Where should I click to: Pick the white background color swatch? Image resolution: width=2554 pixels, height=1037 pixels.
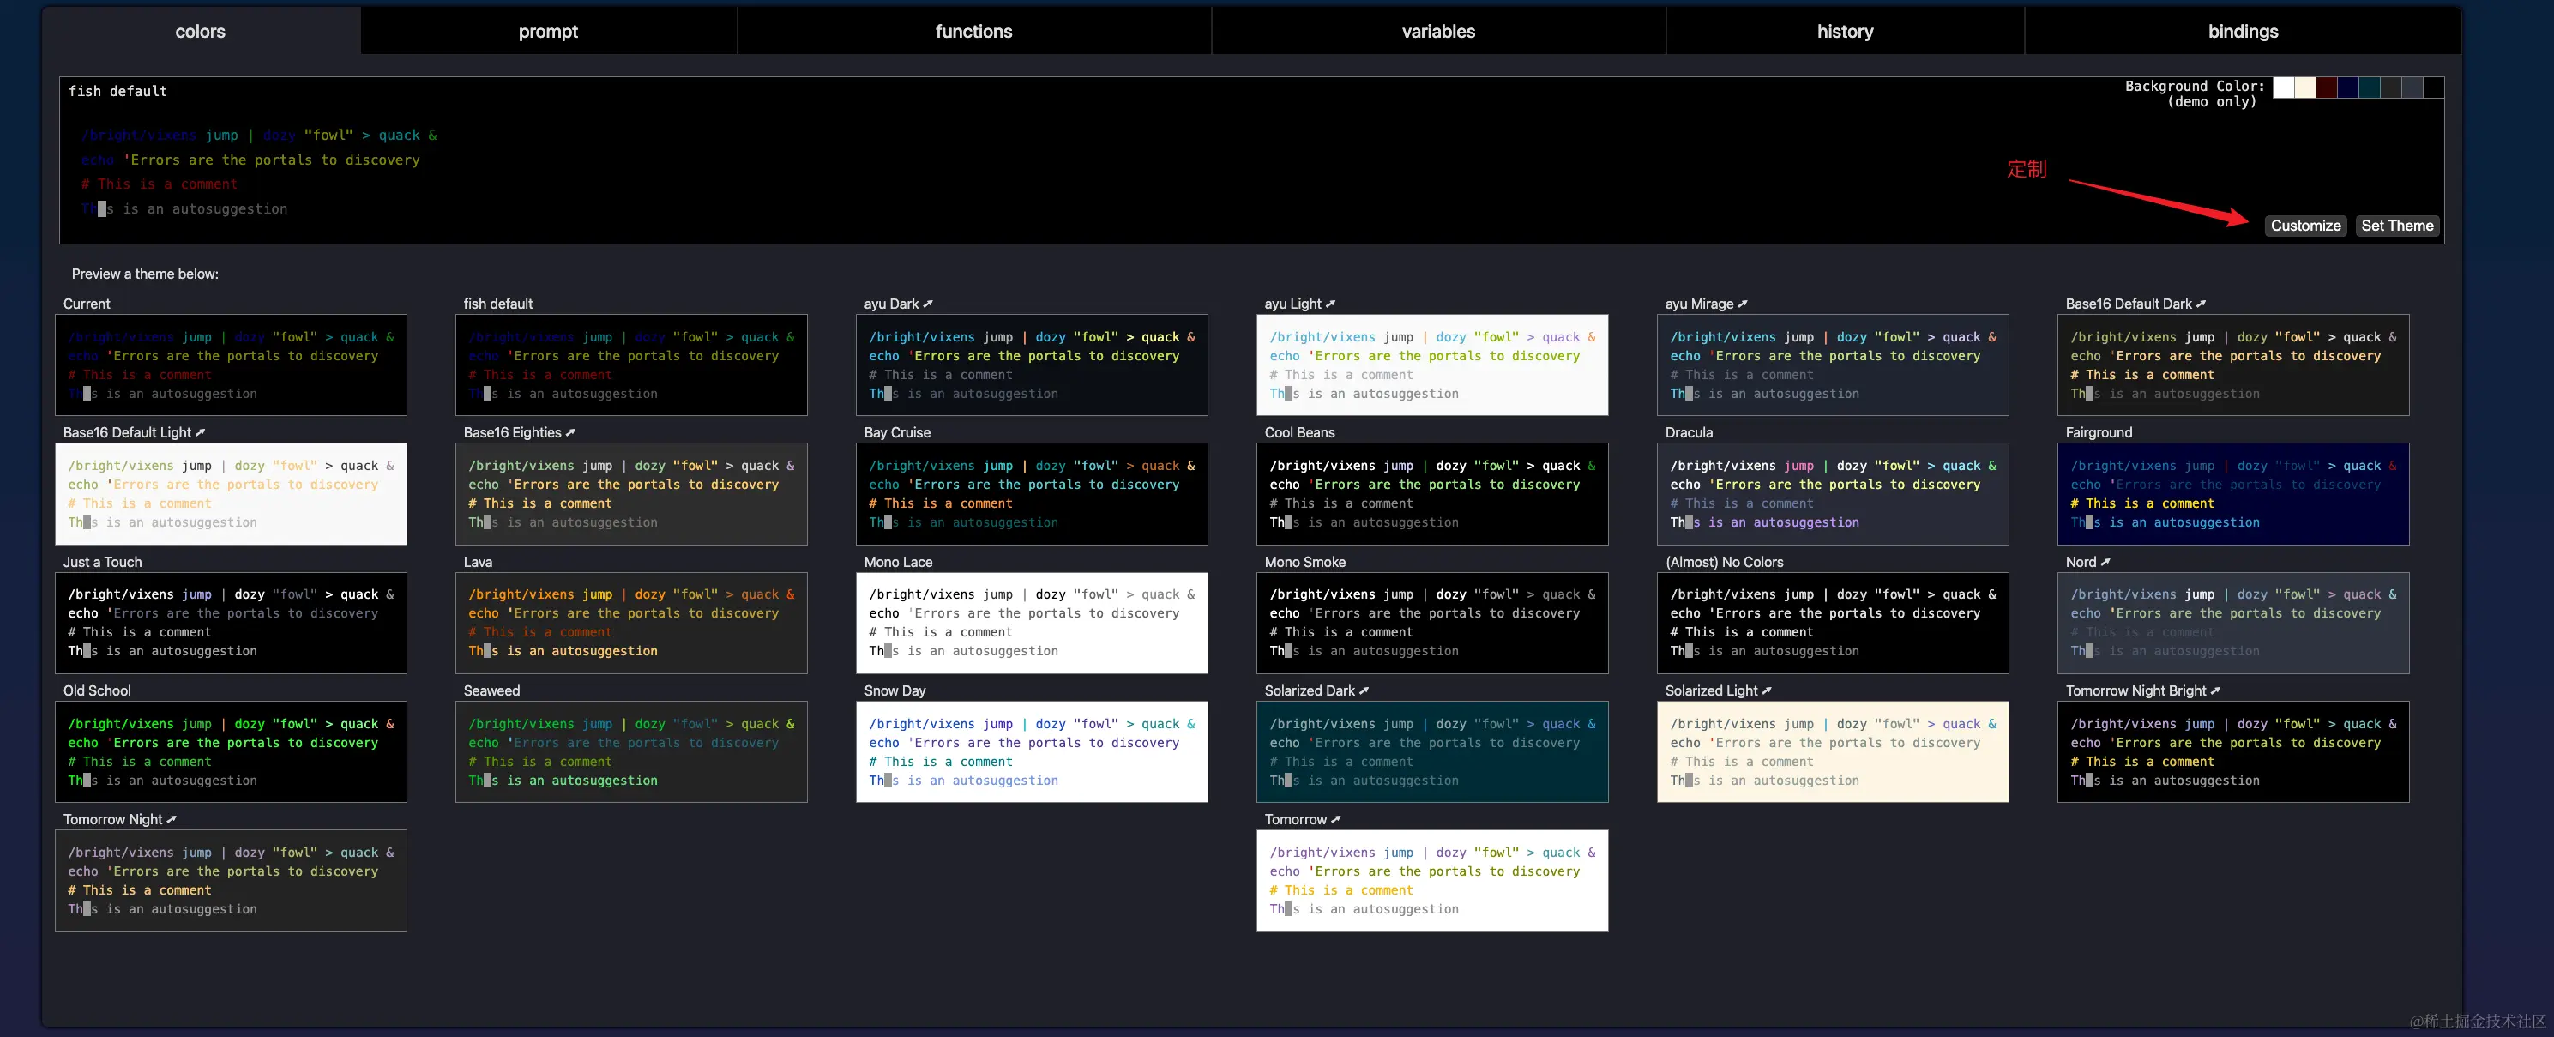click(x=2283, y=87)
